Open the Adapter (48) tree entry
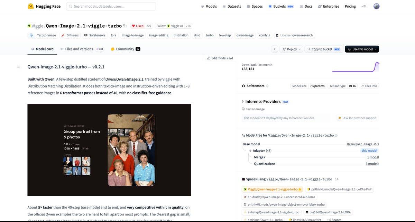Viewport: 415px width, 222px height. (262, 151)
